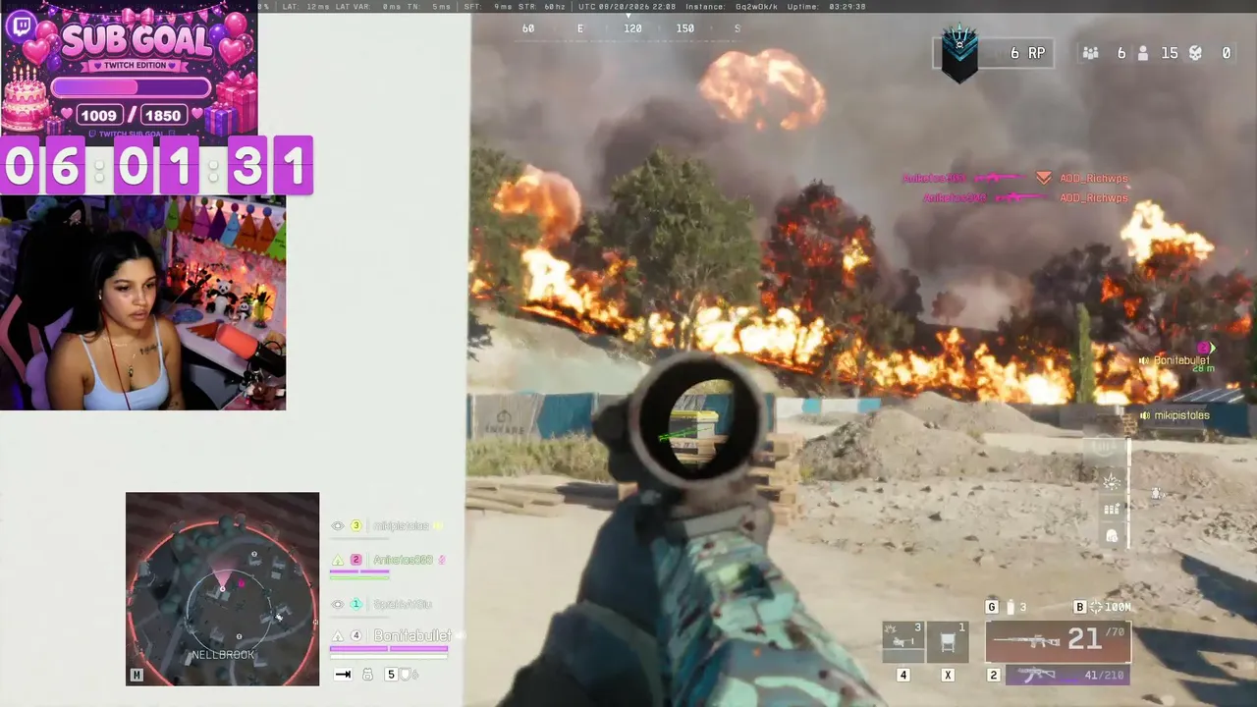1257x707 pixels.
Task: Click the teal squad number 1 badge
Action: click(x=356, y=605)
